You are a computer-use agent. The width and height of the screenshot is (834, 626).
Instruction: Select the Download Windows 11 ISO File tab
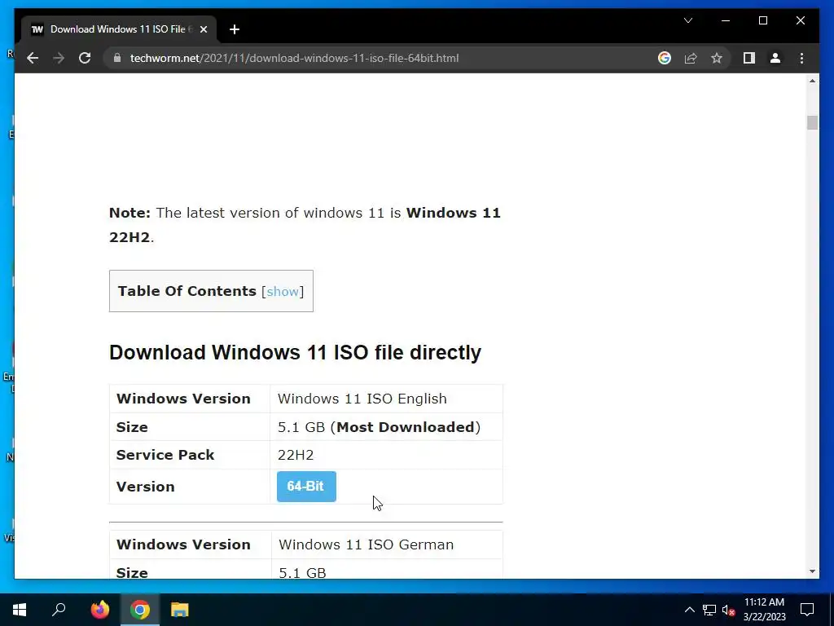[x=117, y=29]
